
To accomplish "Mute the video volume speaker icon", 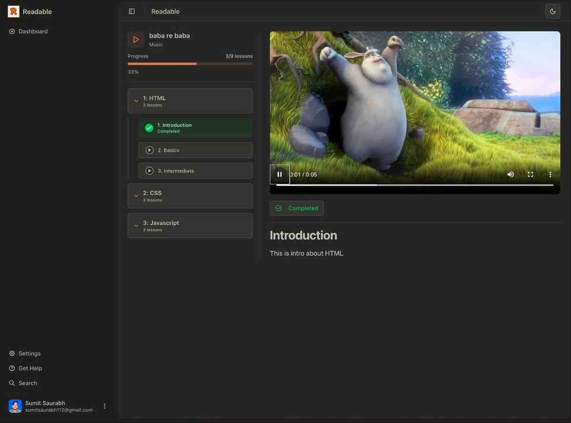I will click(x=511, y=174).
